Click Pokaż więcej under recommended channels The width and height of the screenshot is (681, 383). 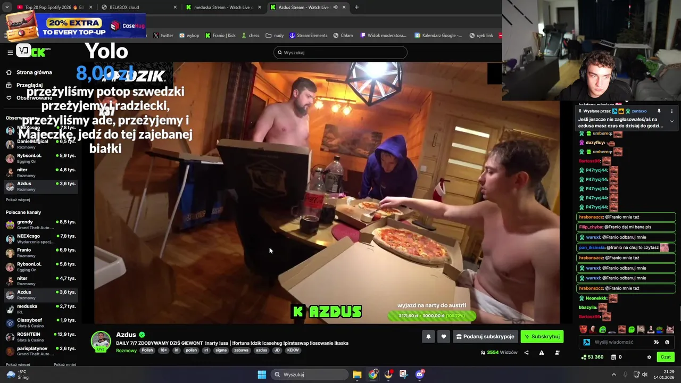coord(18,364)
